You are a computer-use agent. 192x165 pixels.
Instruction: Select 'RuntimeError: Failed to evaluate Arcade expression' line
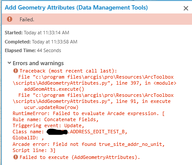[x=89, y=113]
